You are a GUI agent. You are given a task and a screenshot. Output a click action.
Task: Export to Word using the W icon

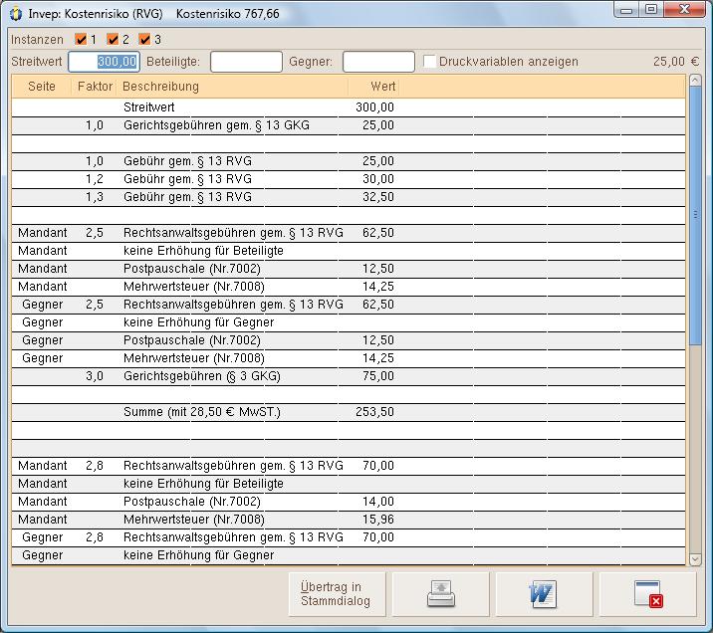544,594
